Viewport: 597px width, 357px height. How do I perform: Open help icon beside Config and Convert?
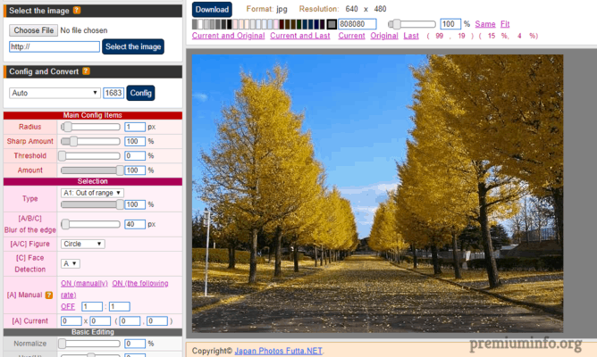(x=86, y=71)
